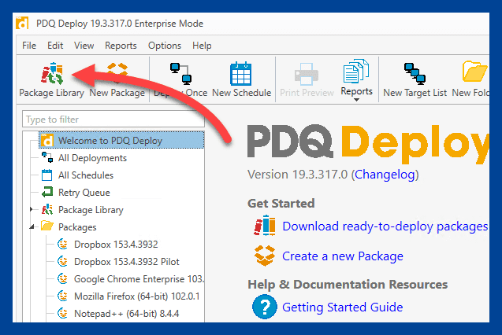Open the Changelog link

pyautogui.click(x=385, y=175)
